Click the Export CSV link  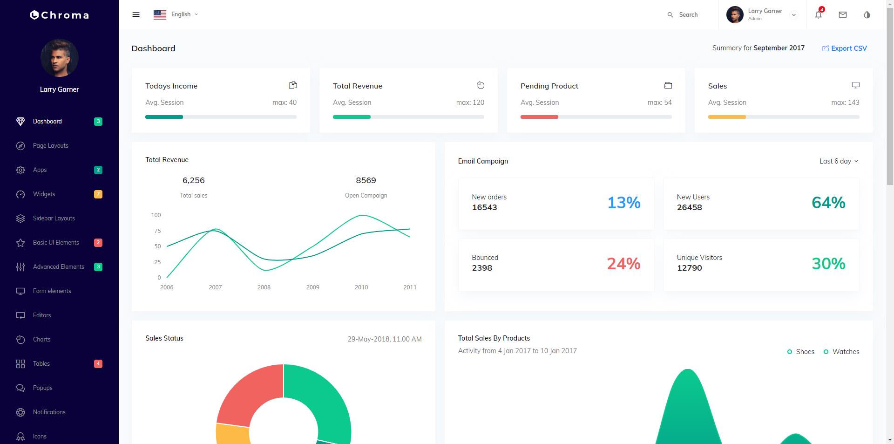point(845,48)
